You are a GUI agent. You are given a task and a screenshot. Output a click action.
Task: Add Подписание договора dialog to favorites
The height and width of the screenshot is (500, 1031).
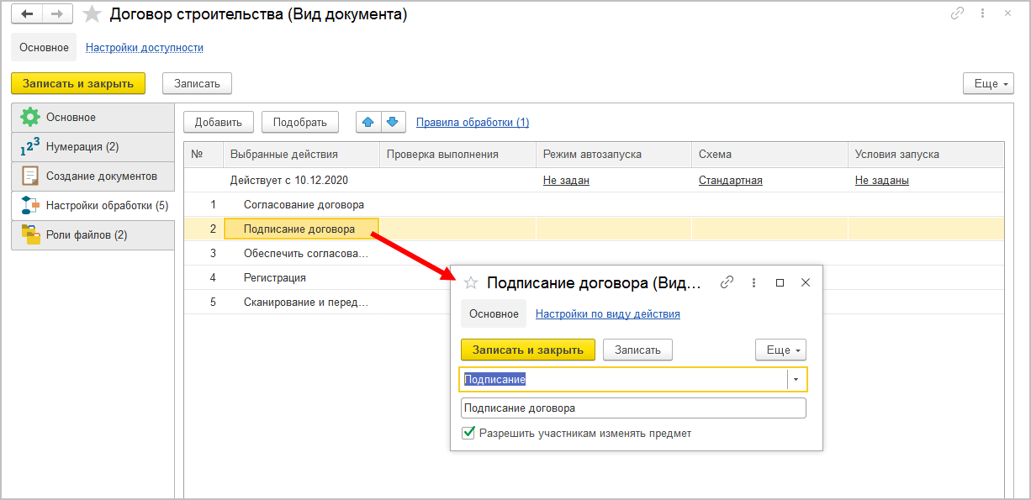471,283
